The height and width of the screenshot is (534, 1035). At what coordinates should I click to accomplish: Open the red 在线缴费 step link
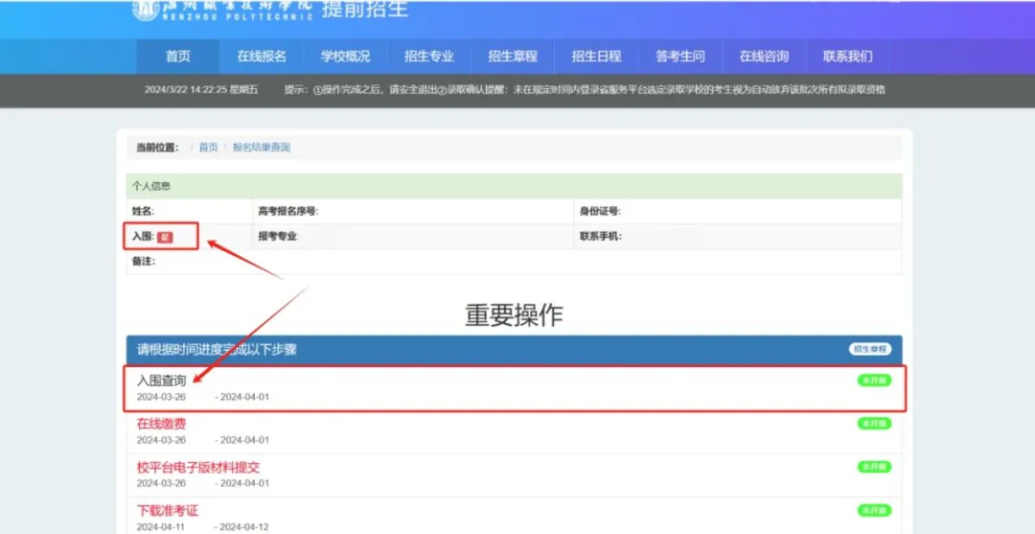point(161,424)
